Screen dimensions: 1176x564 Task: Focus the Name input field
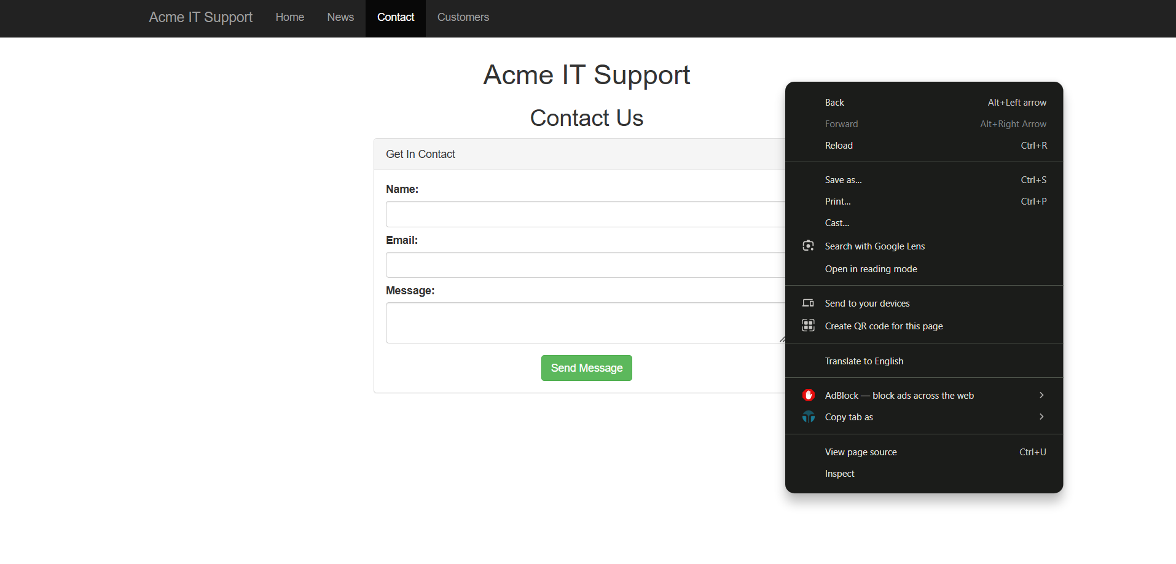584,214
